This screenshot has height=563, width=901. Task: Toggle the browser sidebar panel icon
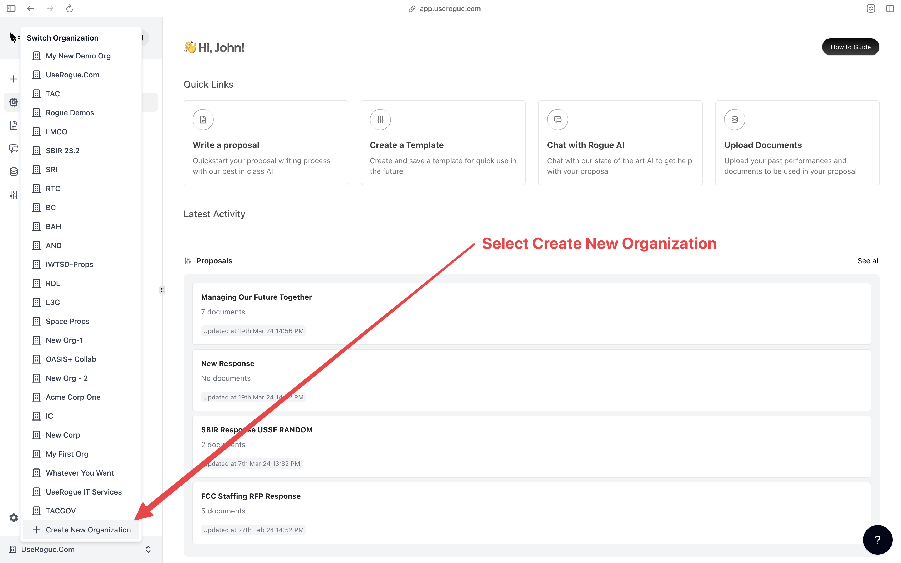click(x=11, y=9)
